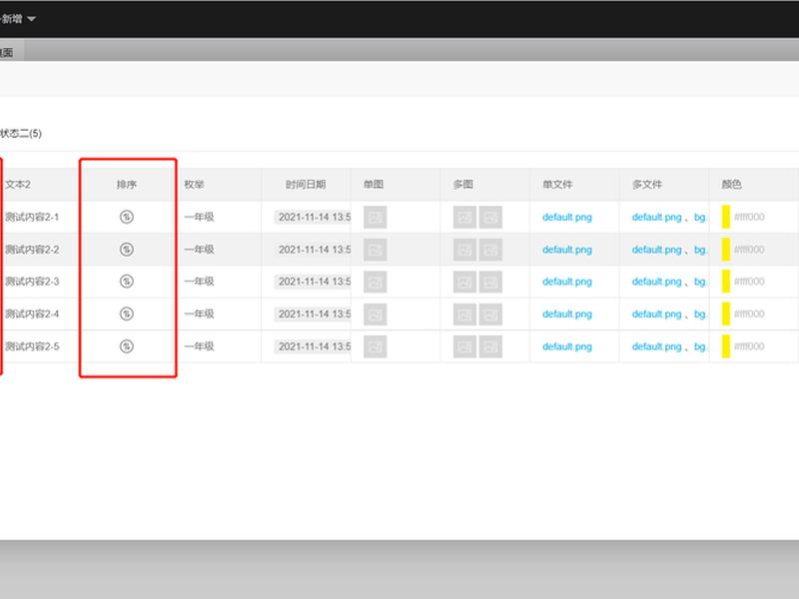Open 单文件 default.png link in row 测试内容2-1

567,217
